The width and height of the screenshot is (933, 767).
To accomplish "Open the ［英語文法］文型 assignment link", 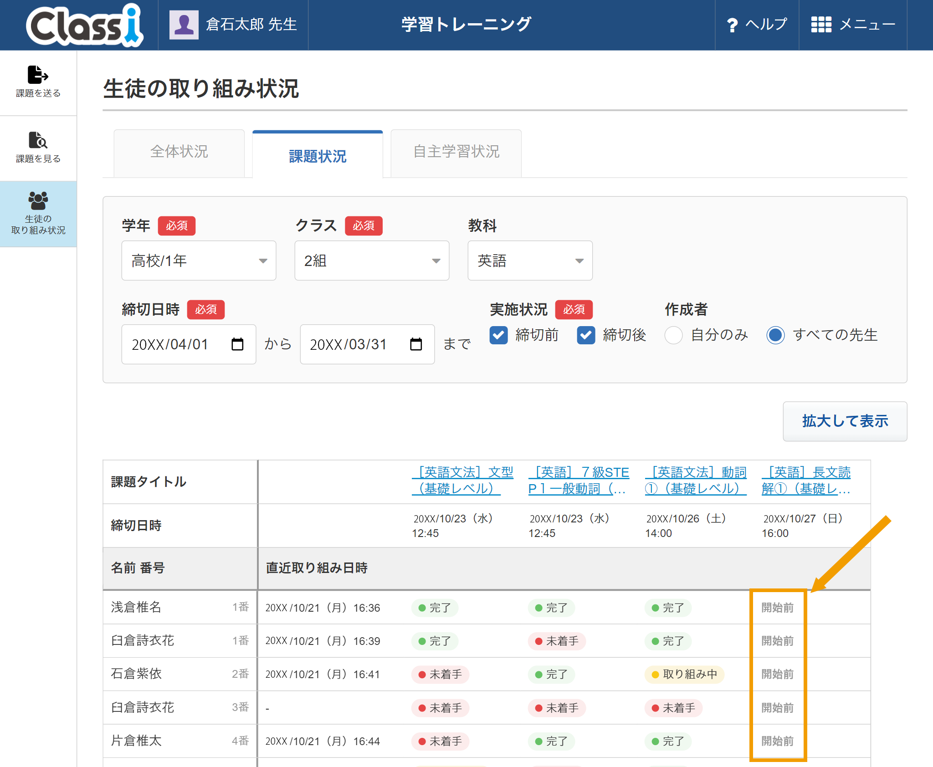I will [x=463, y=481].
